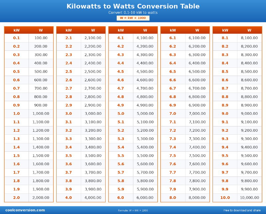Click the 3,400.00 watts value
This screenshot has width=266, height=214.
tap(93, 147)
